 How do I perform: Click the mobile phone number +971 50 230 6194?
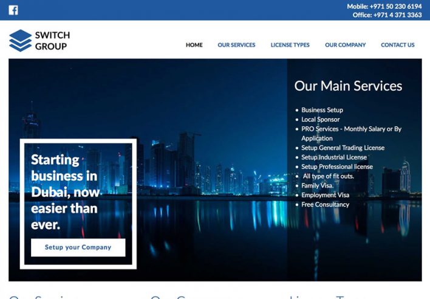(395, 6)
